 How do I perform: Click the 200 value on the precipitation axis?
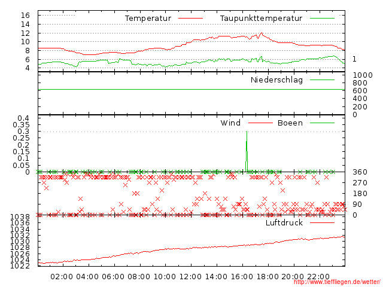tap(360, 106)
